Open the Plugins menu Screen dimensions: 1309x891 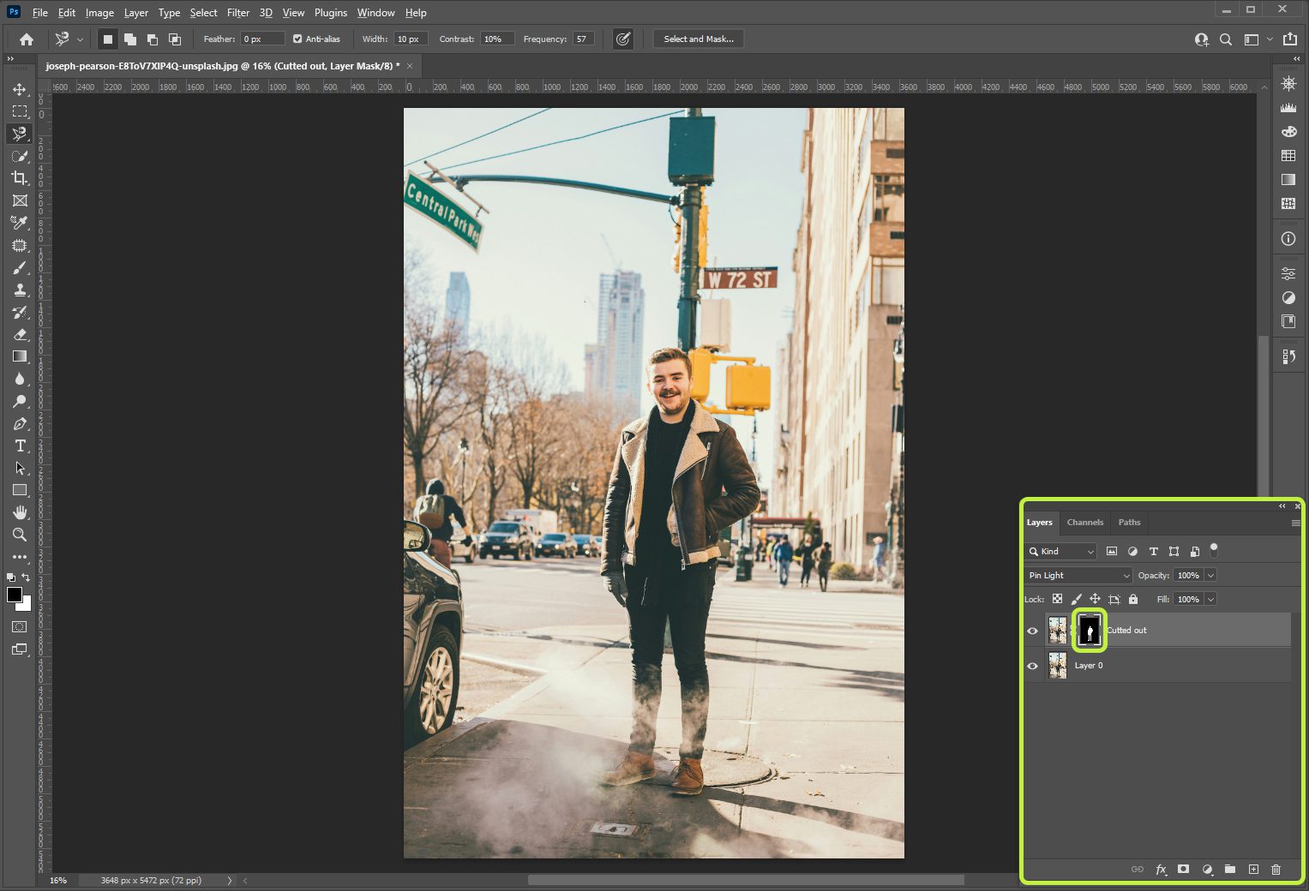331,13
